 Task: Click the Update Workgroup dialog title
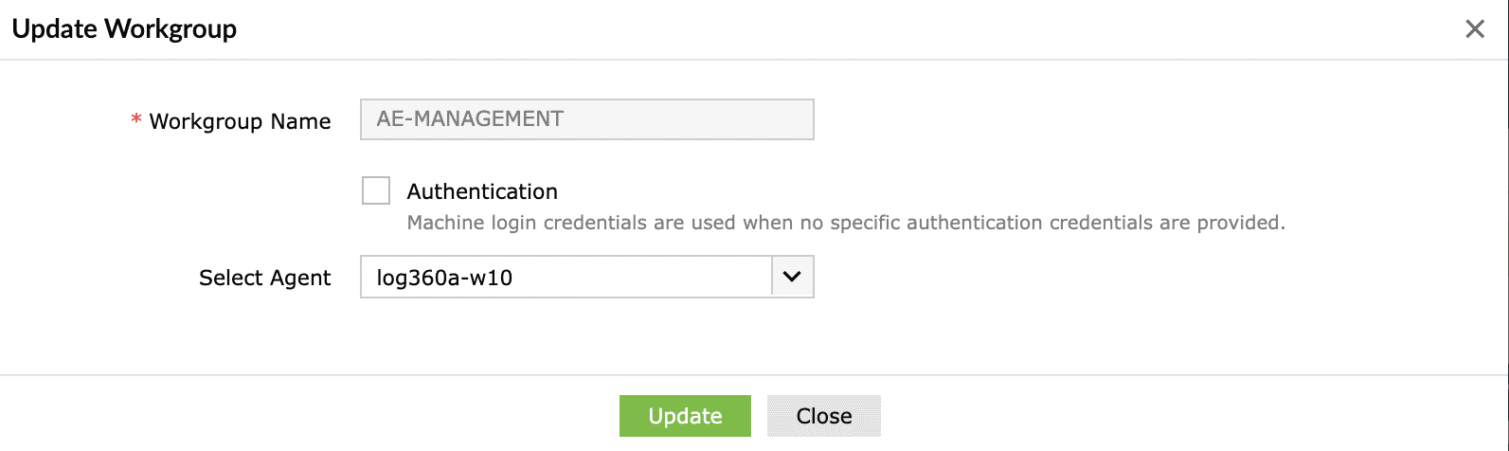tap(124, 29)
